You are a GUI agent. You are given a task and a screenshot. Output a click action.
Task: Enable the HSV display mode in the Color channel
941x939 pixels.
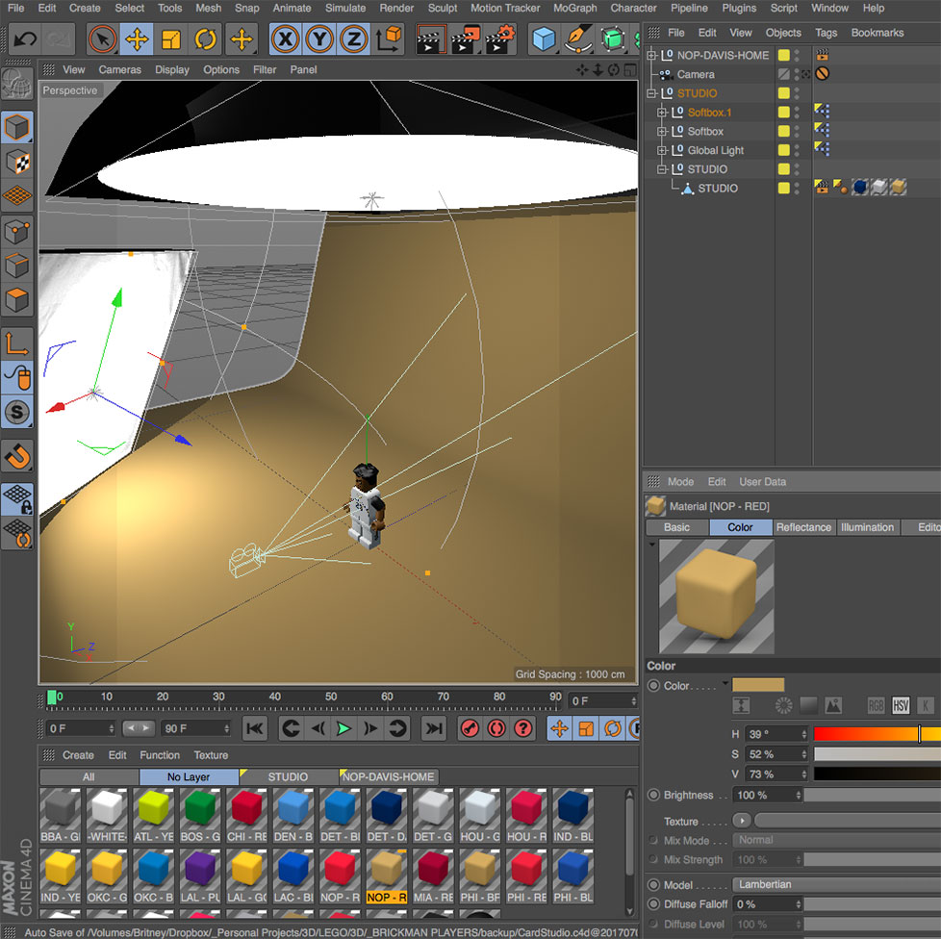coord(900,704)
